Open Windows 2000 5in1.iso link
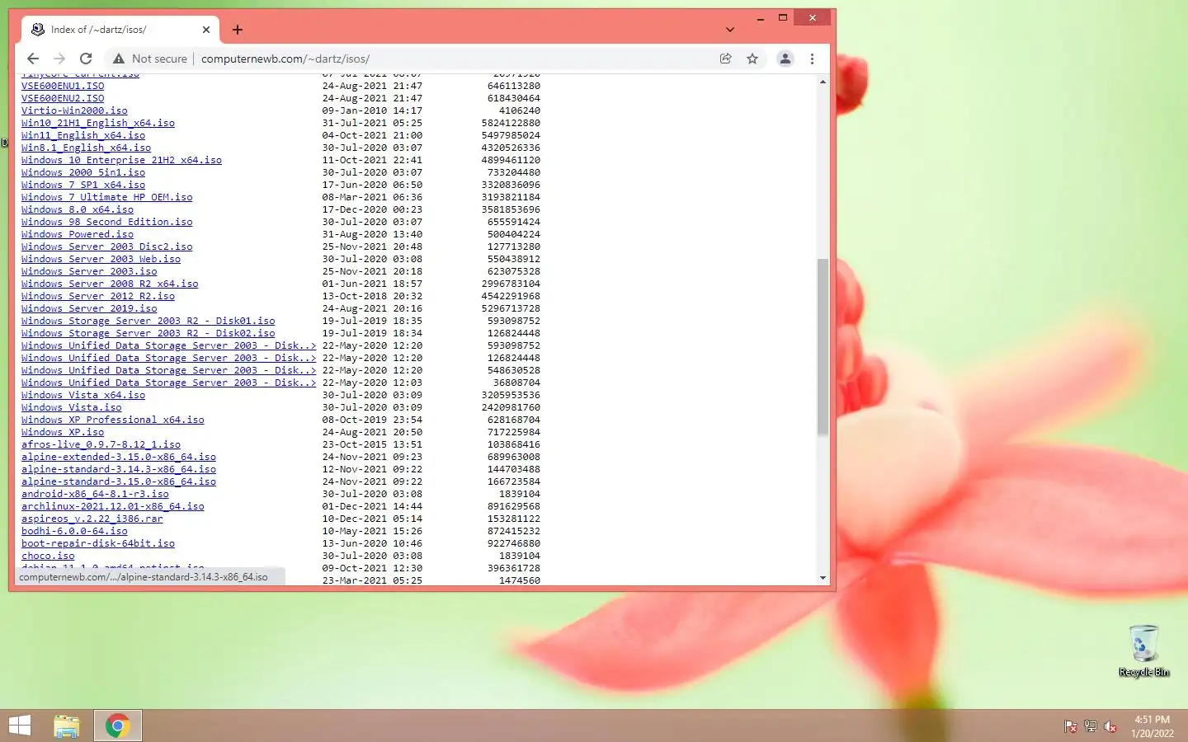Image resolution: width=1188 pixels, height=742 pixels. 83,172
